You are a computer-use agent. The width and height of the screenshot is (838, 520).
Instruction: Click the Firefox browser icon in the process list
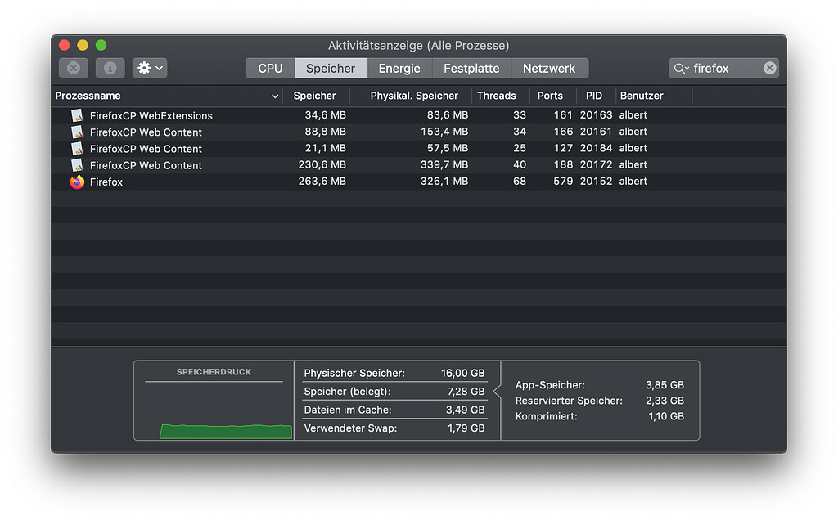[76, 181]
